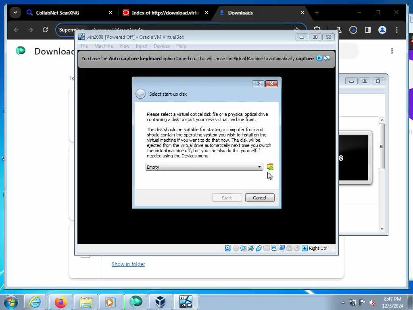The image size is (413, 310).
Task: Dismiss the Auto capture keyboard notification
Action: tap(319, 58)
